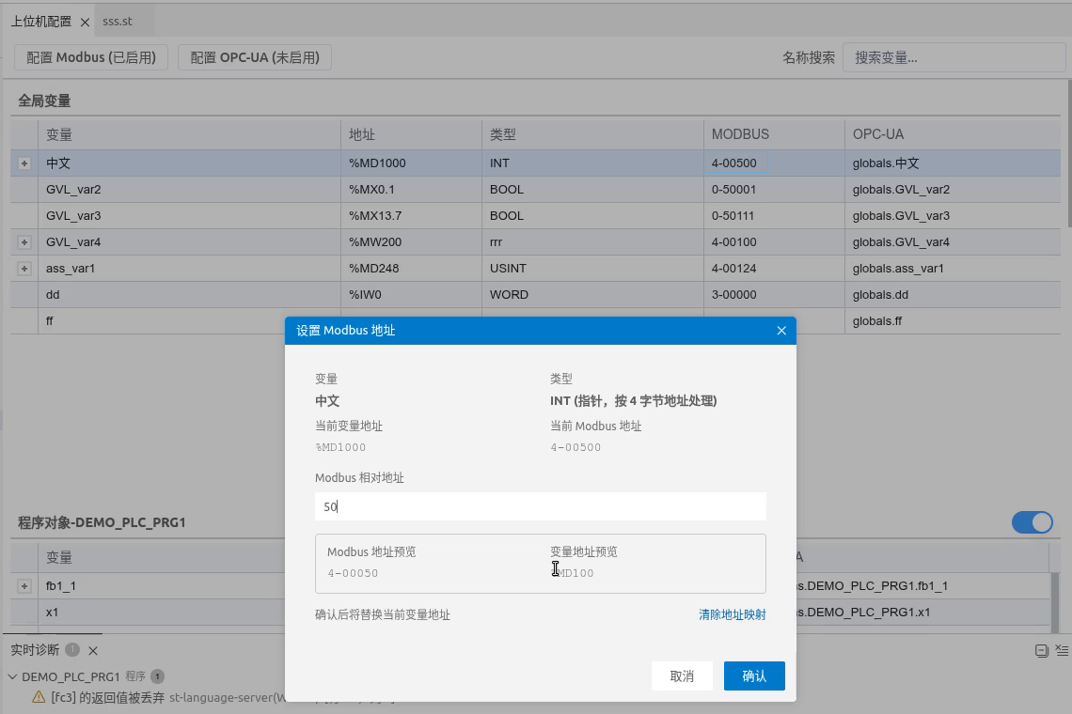The width and height of the screenshot is (1072, 714).
Task: Cancel with the 取消 button
Action: (x=682, y=675)
